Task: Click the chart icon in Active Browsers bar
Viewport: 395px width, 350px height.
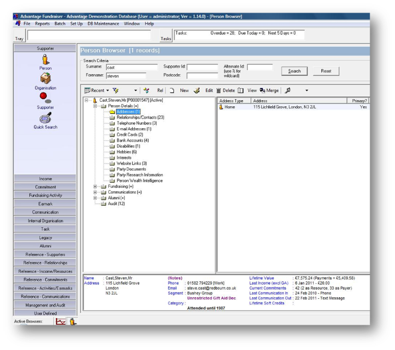Action: (61, 321)
